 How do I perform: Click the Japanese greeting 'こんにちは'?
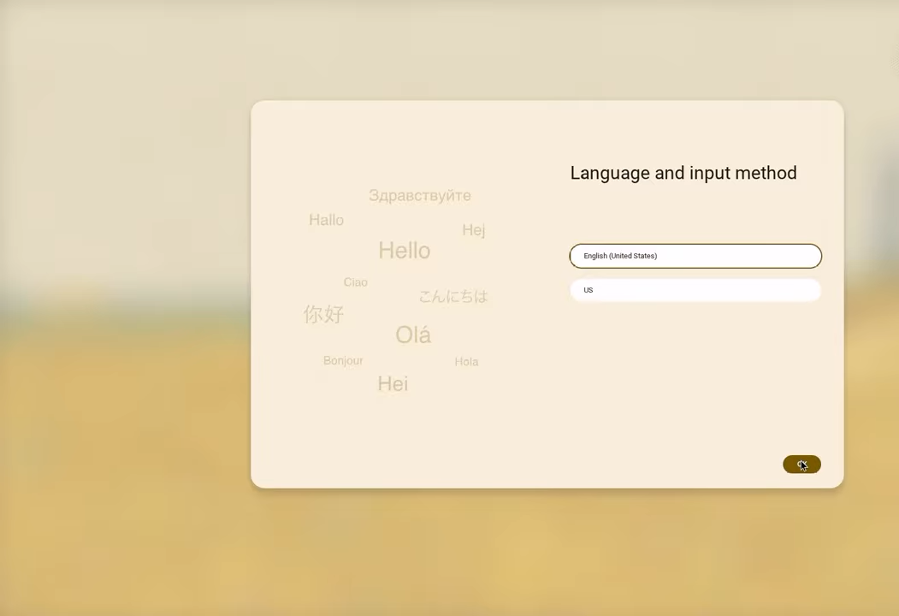point(452,296)
